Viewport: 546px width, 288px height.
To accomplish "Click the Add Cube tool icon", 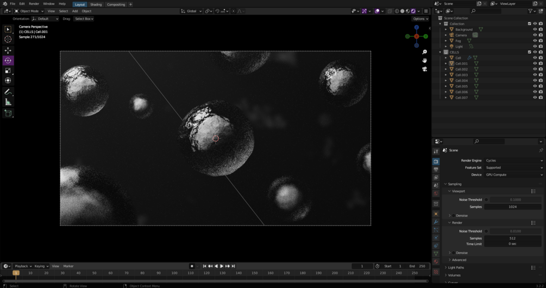I will click(8, 113).
